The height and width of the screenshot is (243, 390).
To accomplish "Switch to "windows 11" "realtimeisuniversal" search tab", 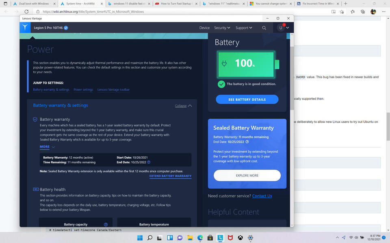I will 223,4.
